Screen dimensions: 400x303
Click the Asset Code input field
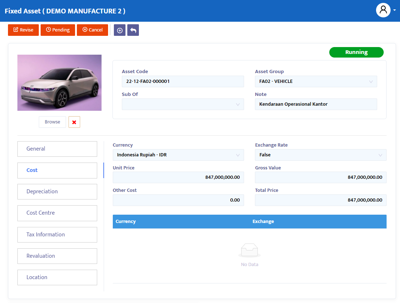coord(183,81)
